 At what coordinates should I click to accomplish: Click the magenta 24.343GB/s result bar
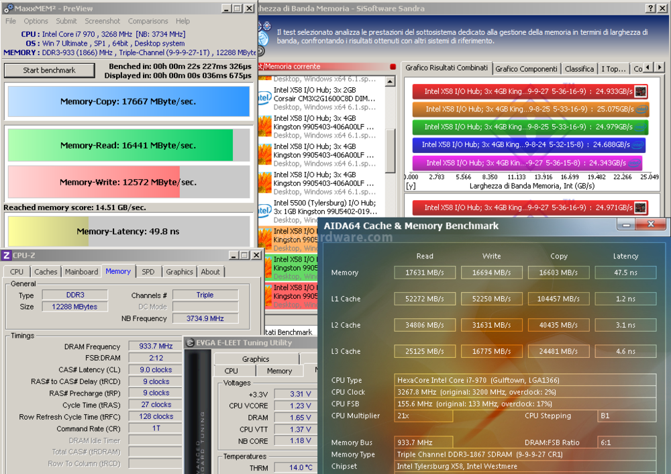point(527,162)
